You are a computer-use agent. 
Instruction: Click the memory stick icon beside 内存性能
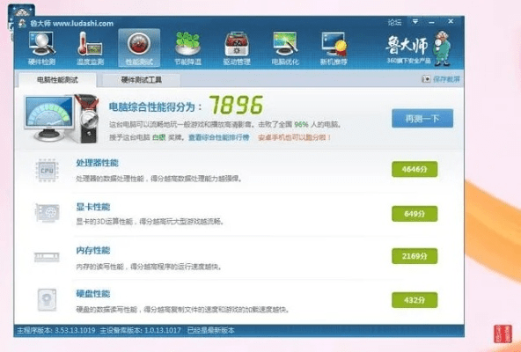pos(47,257)
